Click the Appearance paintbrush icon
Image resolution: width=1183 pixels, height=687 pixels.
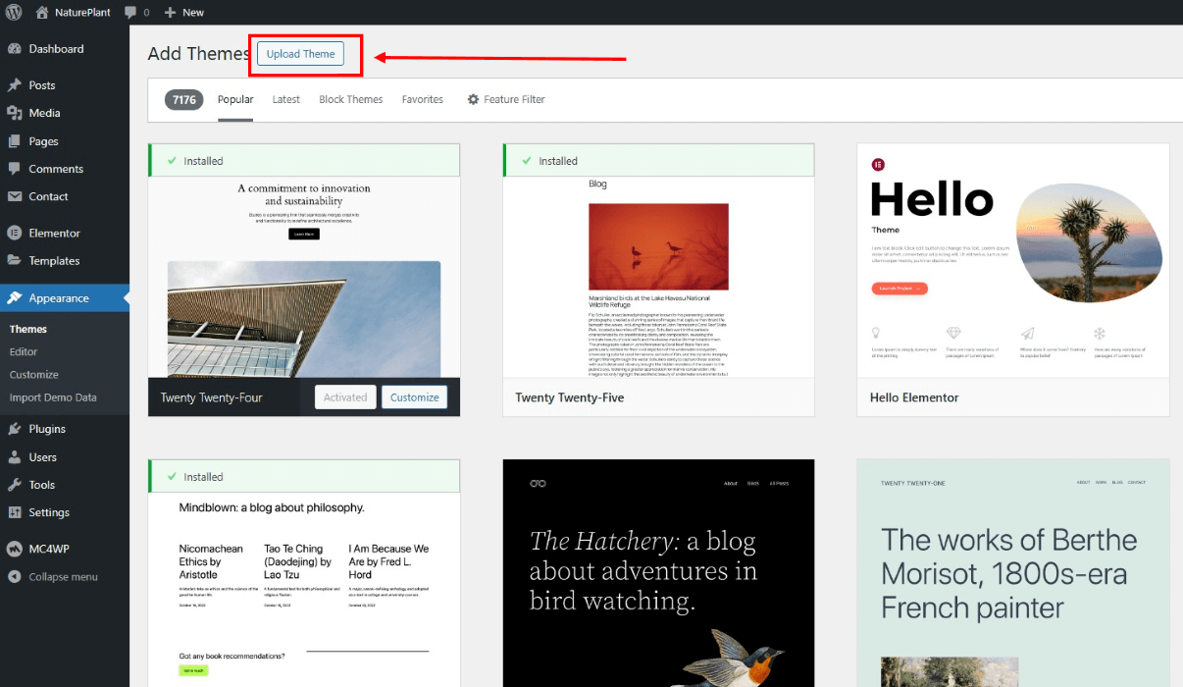[15, 298]
